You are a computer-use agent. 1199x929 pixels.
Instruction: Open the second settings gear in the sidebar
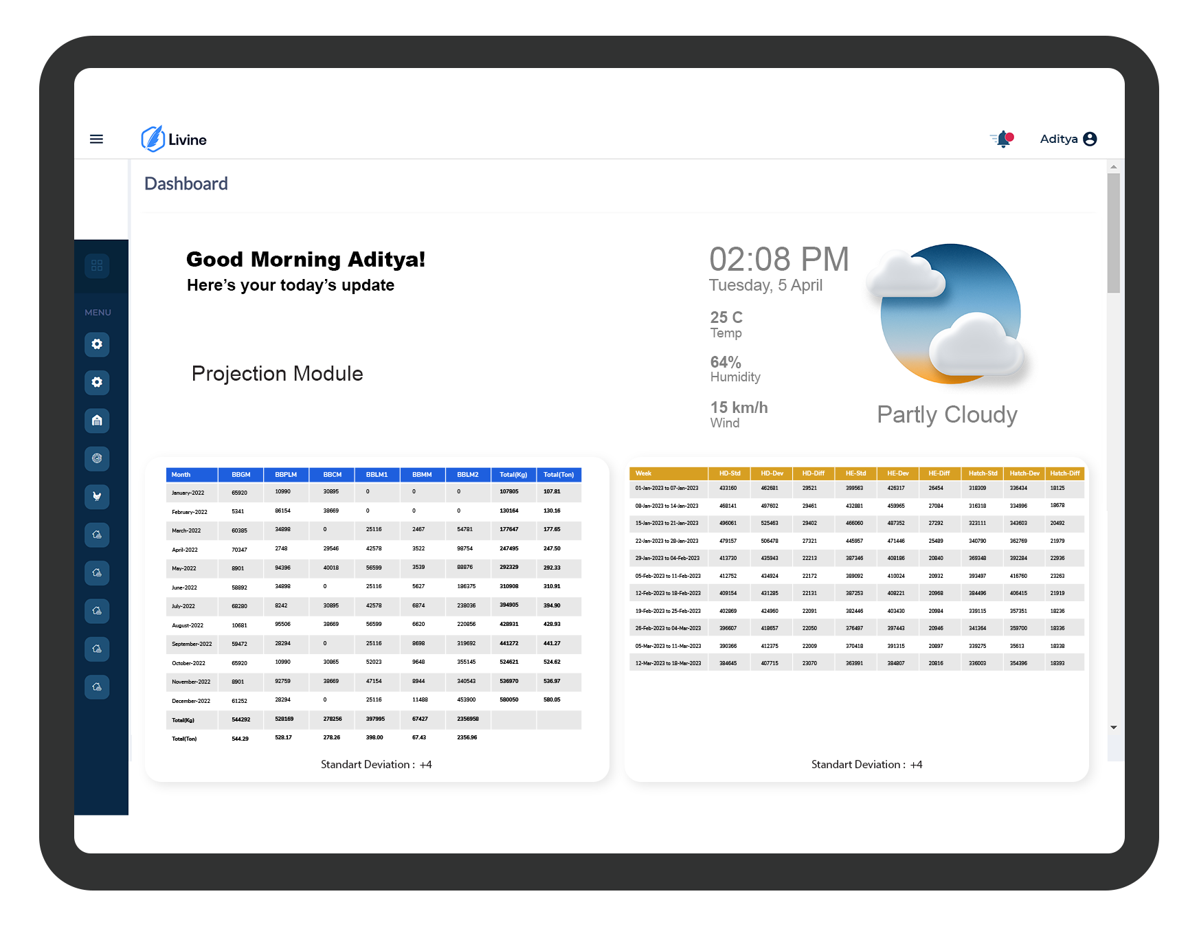[97, 383]
